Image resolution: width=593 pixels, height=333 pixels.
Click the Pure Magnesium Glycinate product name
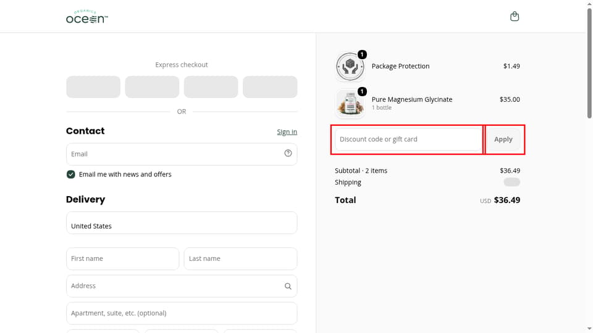click(x=412, y=99)
